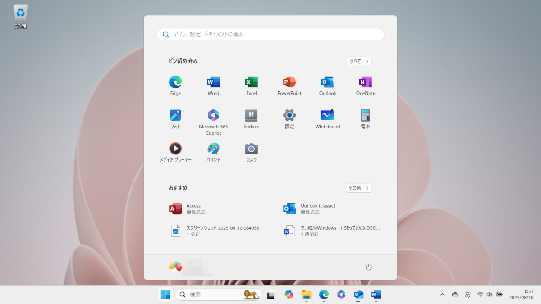The width and height of the screenshot is (541, 304).
Task: Open Task View on the taskbar
Action: tap(271, 295)
